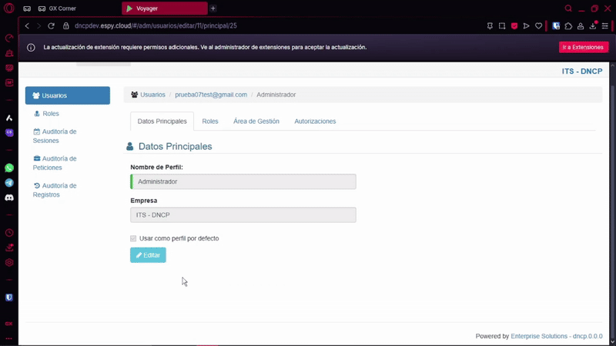Click the search tabs magnifier icon

(x=568, y=8)
